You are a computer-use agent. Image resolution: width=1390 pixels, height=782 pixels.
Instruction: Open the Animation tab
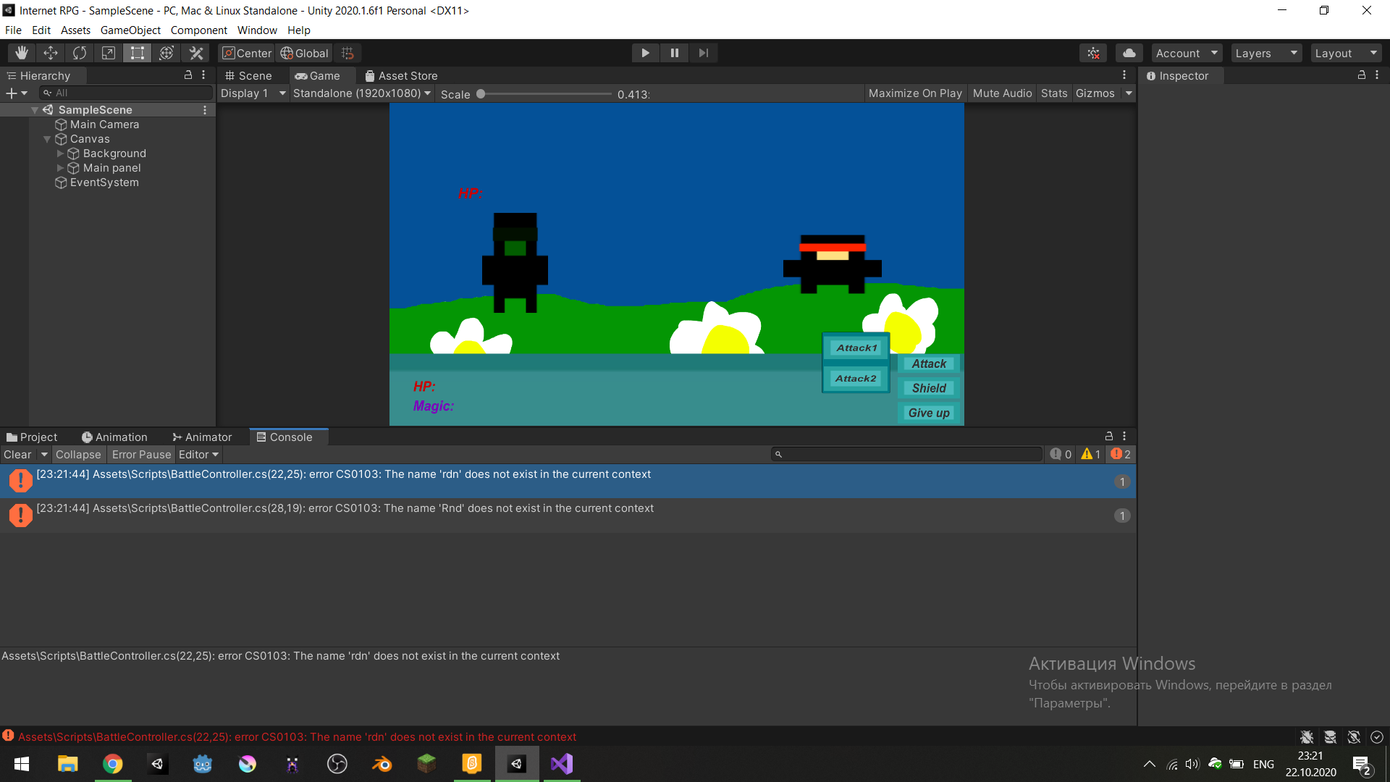114,437
